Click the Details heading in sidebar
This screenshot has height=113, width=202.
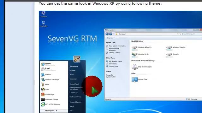(109, 72)
